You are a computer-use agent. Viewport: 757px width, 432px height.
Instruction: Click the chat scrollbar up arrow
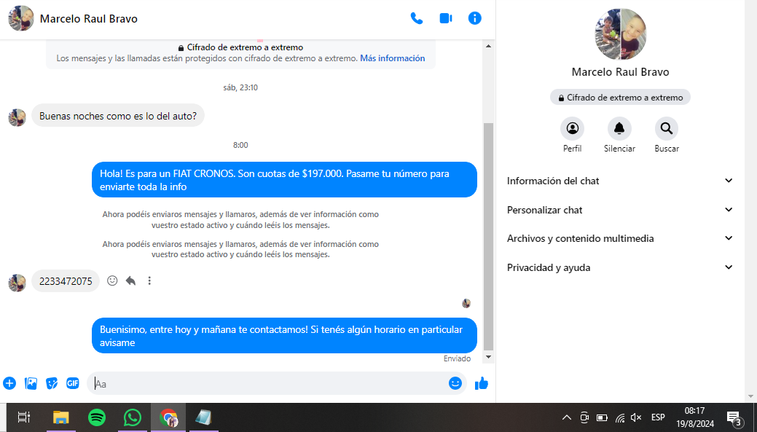click(x=488, y=46)
